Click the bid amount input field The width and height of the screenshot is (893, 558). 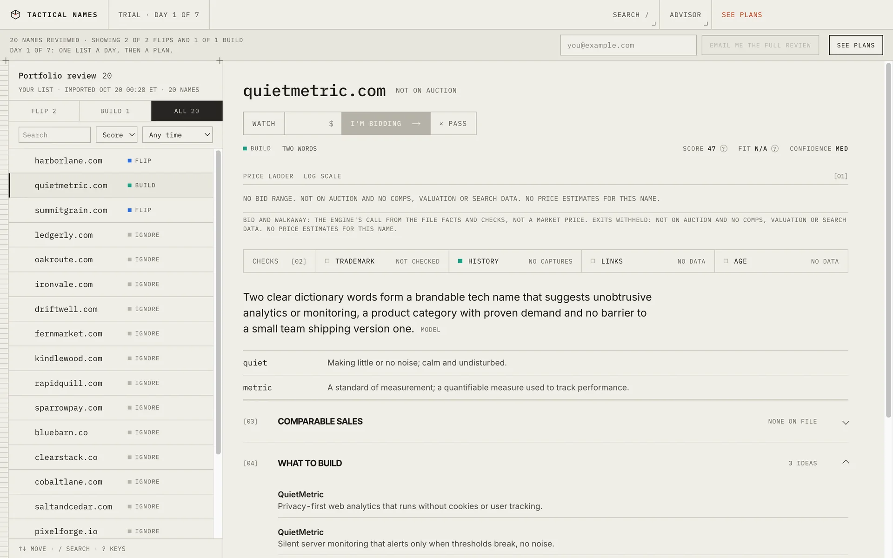coord(313,124)
